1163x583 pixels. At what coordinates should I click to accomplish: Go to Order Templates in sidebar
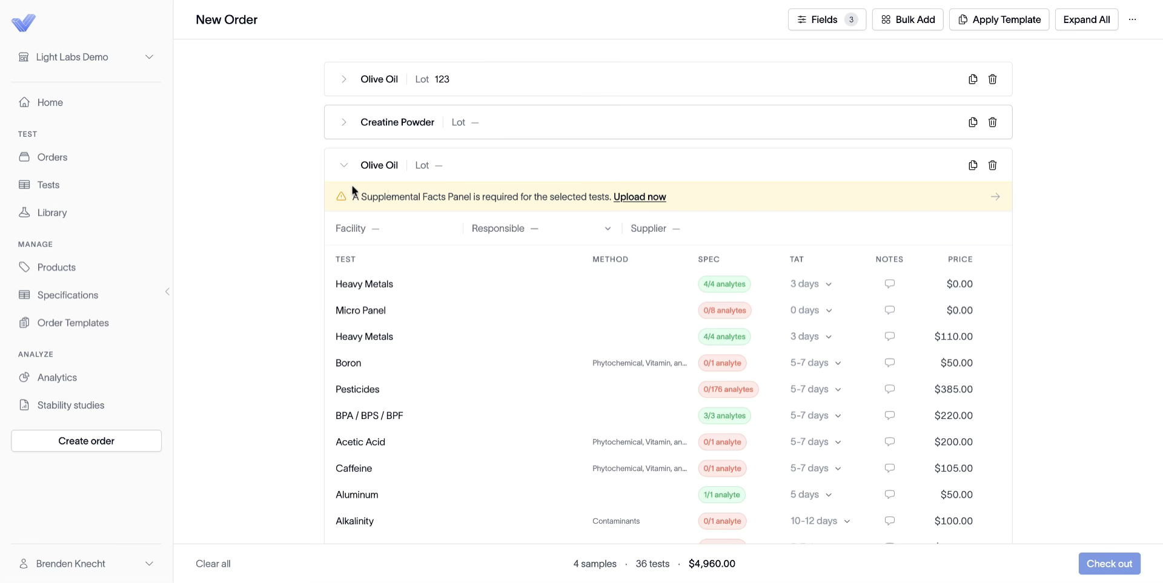pyautogui.click(x=73, y=323)
